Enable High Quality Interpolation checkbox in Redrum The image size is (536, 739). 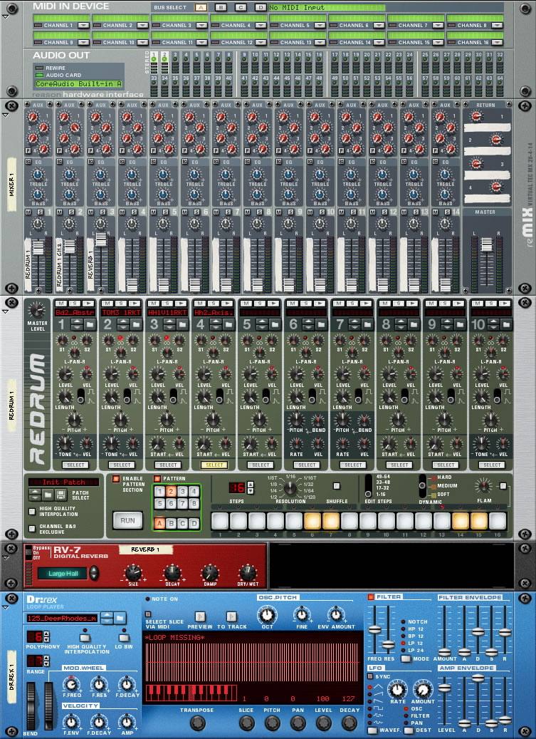(32, 512)
